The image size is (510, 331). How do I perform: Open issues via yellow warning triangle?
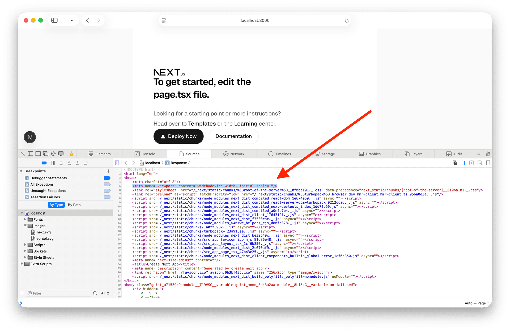pos(71,154)
